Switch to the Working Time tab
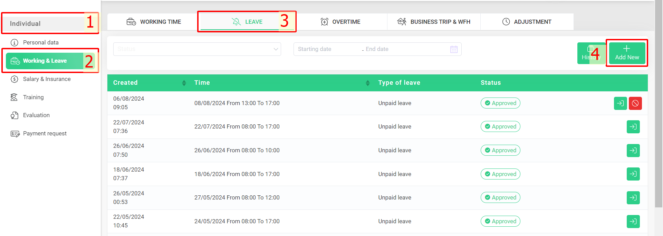 click(154, 22)
